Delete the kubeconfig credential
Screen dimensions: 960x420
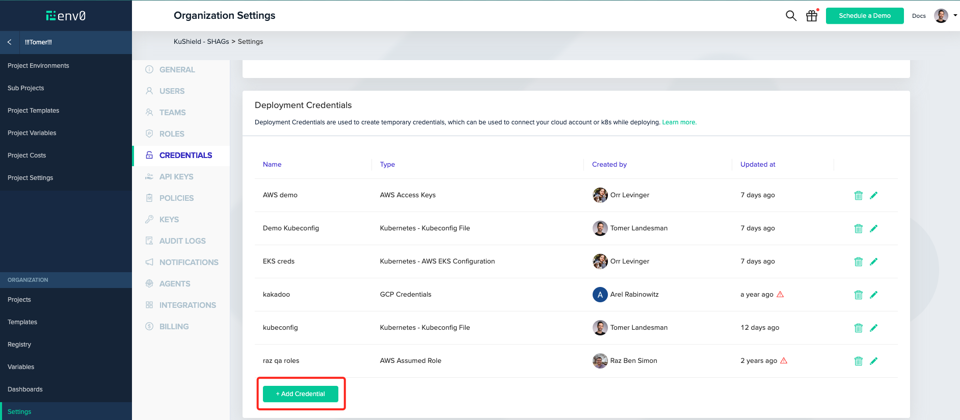click(859, 328)
